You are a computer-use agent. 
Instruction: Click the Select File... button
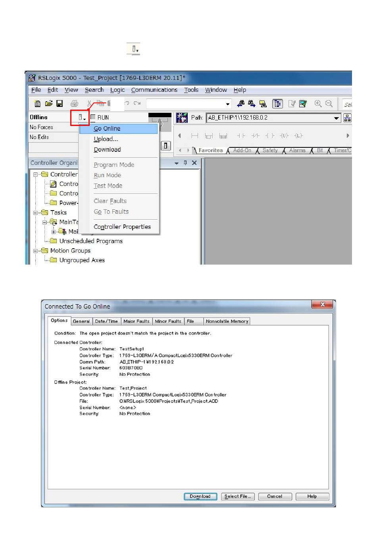238,497
